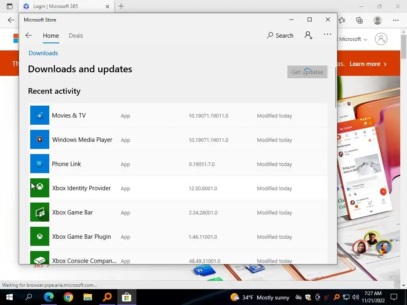Viewport: 407px width, 305px height.
Task: Open Edge tab actions menu icon
Action: point(10,6)
